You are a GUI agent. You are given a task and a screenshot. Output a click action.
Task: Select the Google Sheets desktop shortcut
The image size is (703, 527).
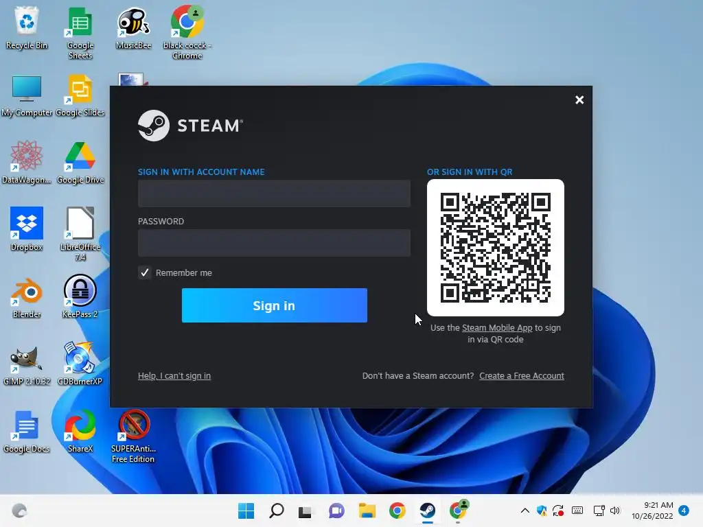coord(80,32)
